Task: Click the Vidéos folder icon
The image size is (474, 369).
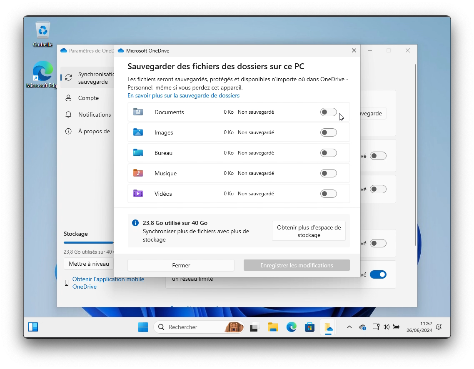Action: point(138,194)
